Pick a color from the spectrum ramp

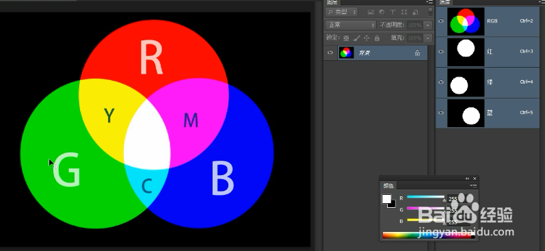click(428, 236)
